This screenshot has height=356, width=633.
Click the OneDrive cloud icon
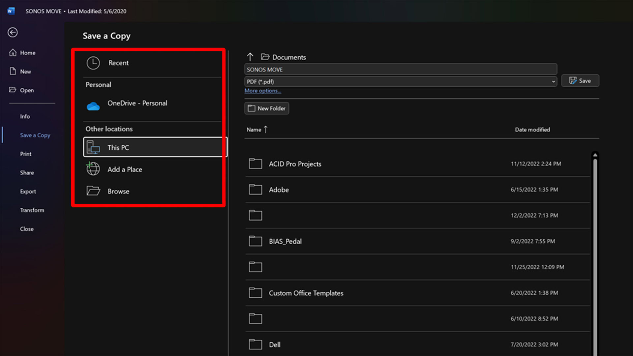pos(93,106)
